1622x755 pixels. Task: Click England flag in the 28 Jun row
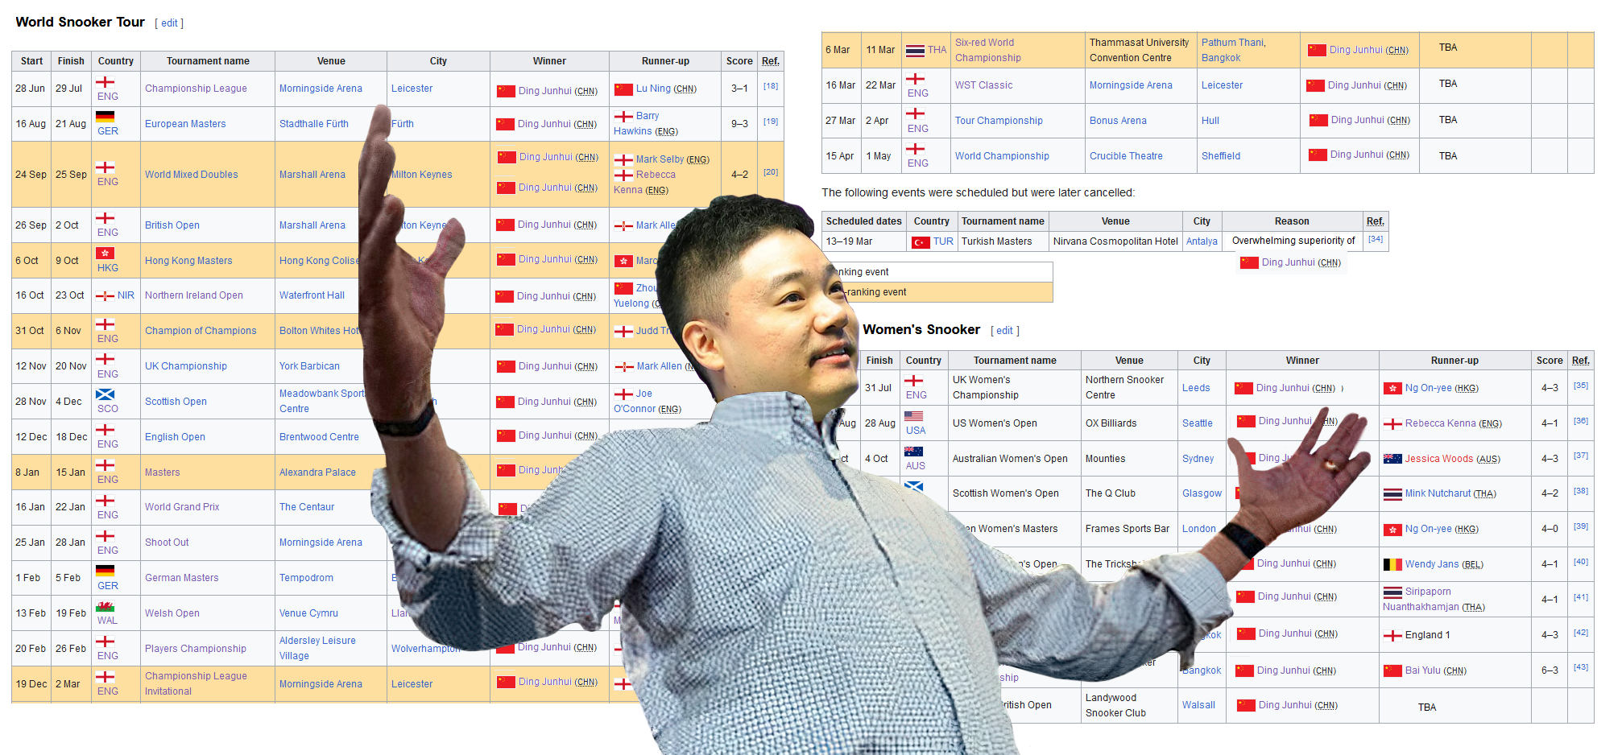tap(105, 82)
